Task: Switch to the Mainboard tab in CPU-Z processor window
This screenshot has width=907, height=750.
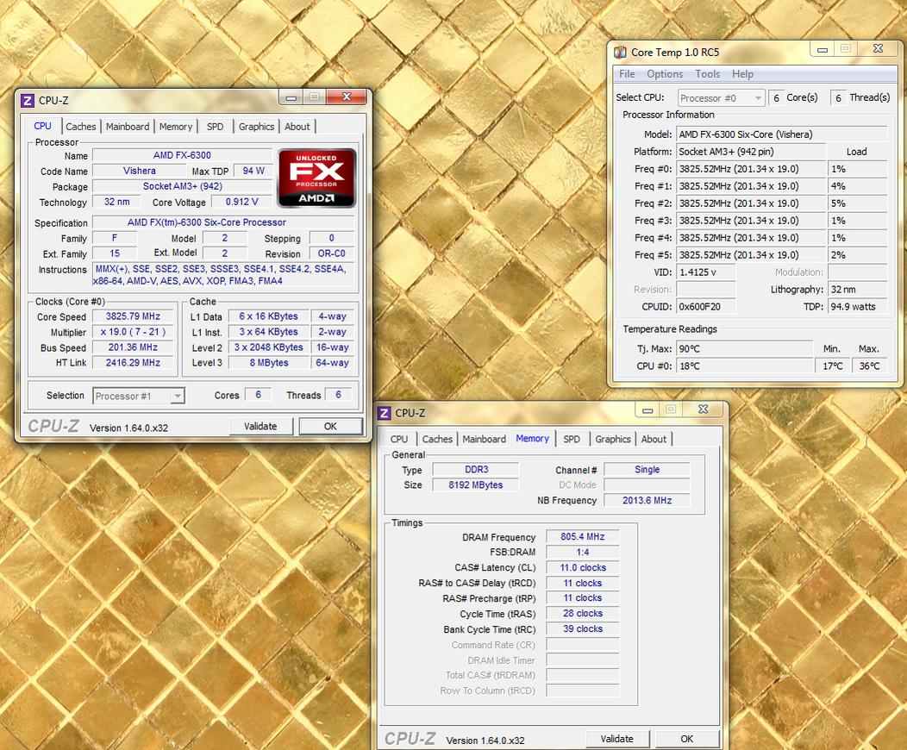Action: click(128, 127)
